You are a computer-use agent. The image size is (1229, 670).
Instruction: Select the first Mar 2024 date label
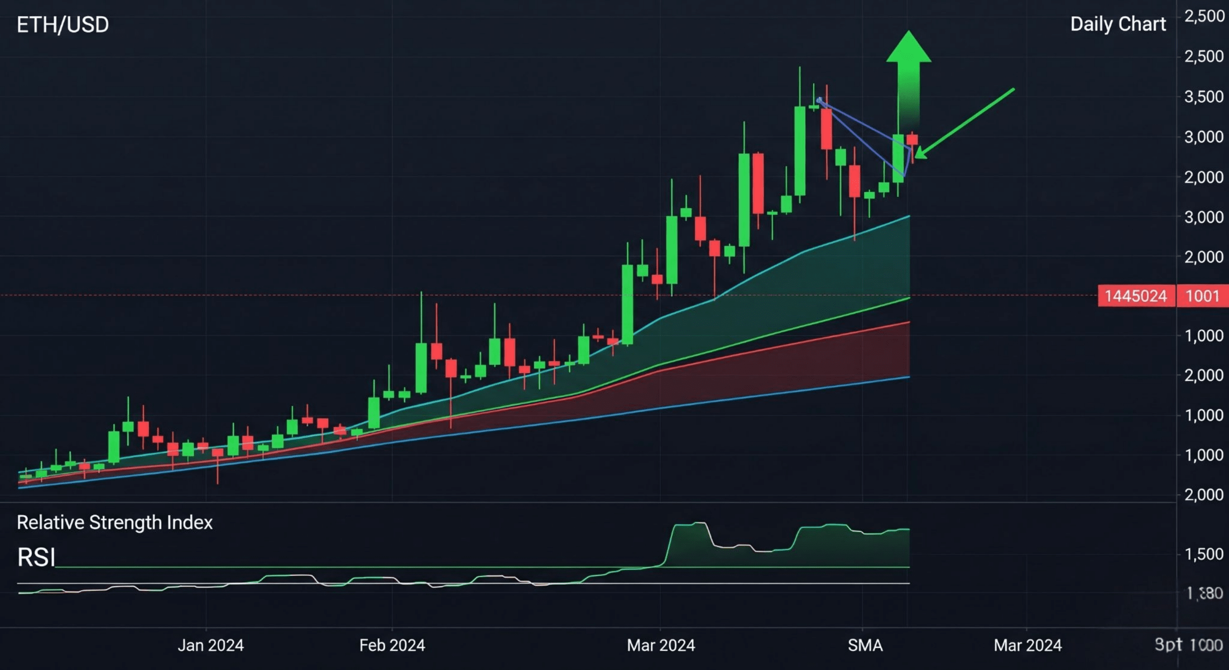pyautogui.click(x=660, y=645)
